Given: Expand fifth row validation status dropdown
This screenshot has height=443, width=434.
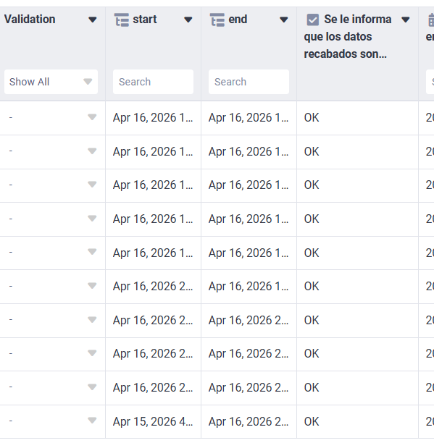Looking at the screenshot, I should [92, 252].
